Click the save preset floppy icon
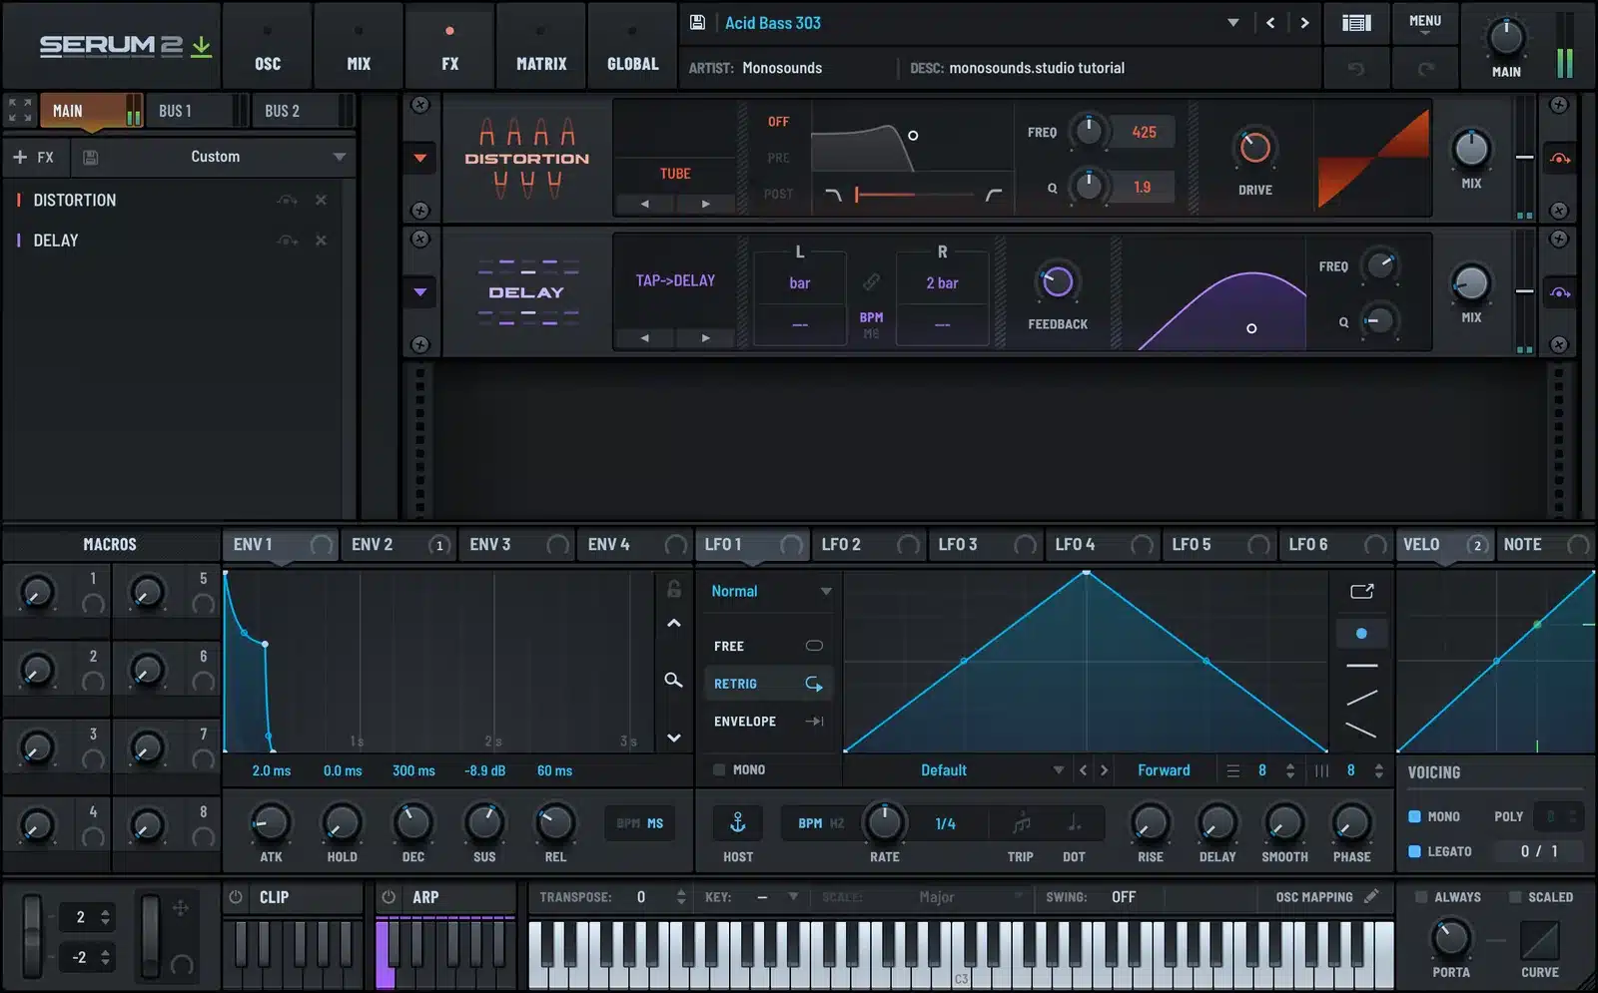Screen dimensions: 1598x993 [697, 23]
